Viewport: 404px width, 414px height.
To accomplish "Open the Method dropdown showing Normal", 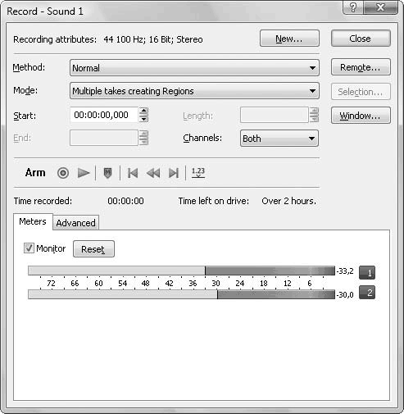I will [194, 68].
